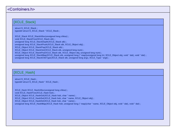Click the typedef XCLE_Stack line
Viewport: 176px width, 132px height.
pos(37,31)
